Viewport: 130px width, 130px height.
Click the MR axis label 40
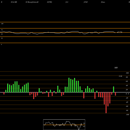(127, 86)
